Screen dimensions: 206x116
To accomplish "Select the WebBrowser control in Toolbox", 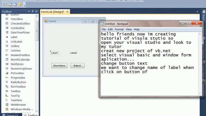I will click(x=18, y=105).
